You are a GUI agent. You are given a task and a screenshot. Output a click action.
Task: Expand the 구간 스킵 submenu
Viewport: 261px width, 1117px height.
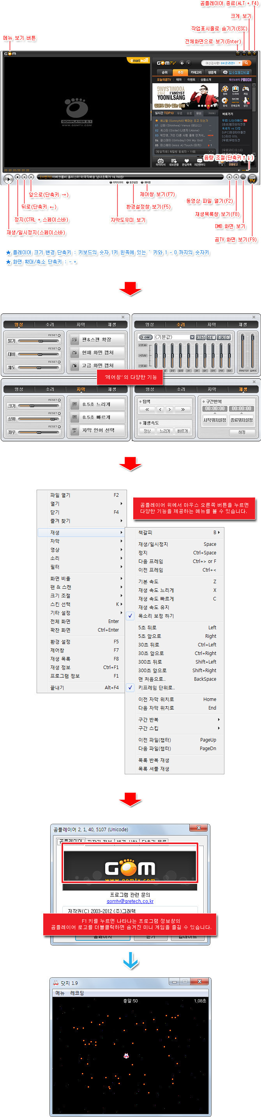click(x=174, y=728)
